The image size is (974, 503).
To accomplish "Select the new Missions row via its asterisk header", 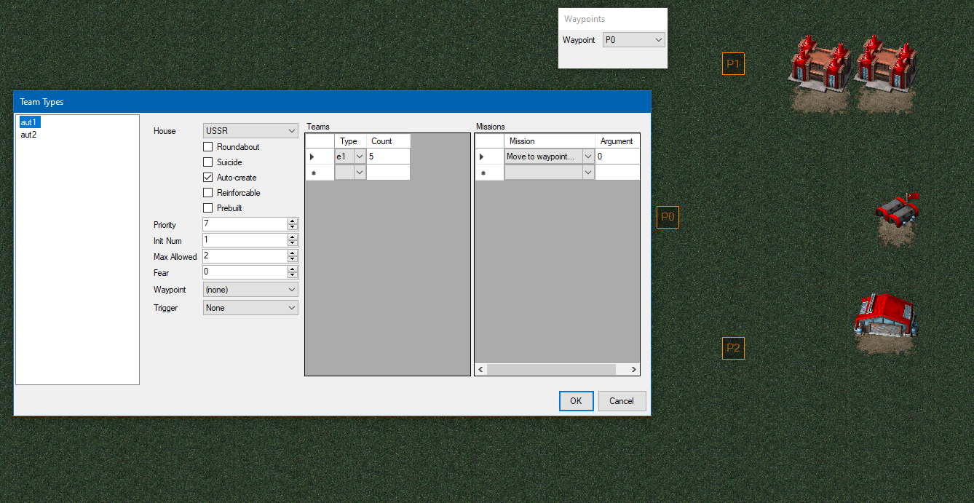I will point(489,173).
